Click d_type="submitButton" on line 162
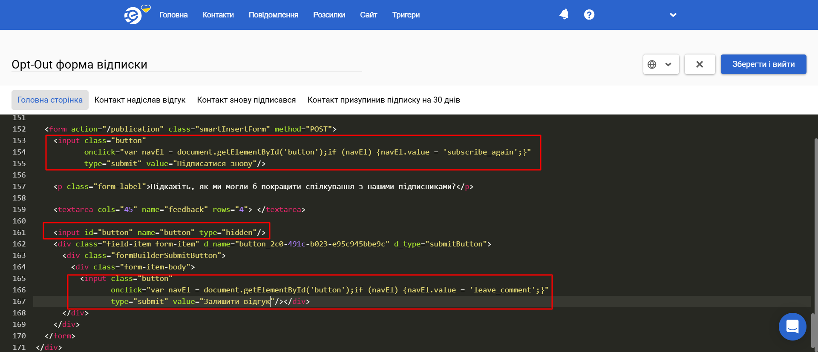The width and height of the screenshot is (818, 352). [x=441, y=244]
